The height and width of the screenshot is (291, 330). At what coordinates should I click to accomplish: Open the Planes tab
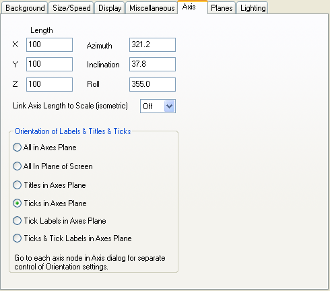point(222,8)
